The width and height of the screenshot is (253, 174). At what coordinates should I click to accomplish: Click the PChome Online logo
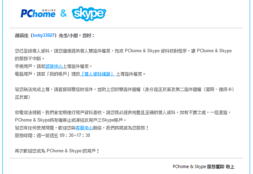[x=38, y=14]
